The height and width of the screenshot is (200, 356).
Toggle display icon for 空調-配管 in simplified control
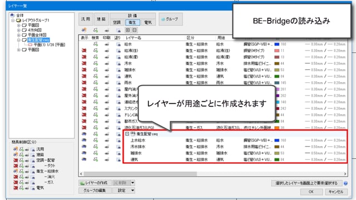(16, 160)
